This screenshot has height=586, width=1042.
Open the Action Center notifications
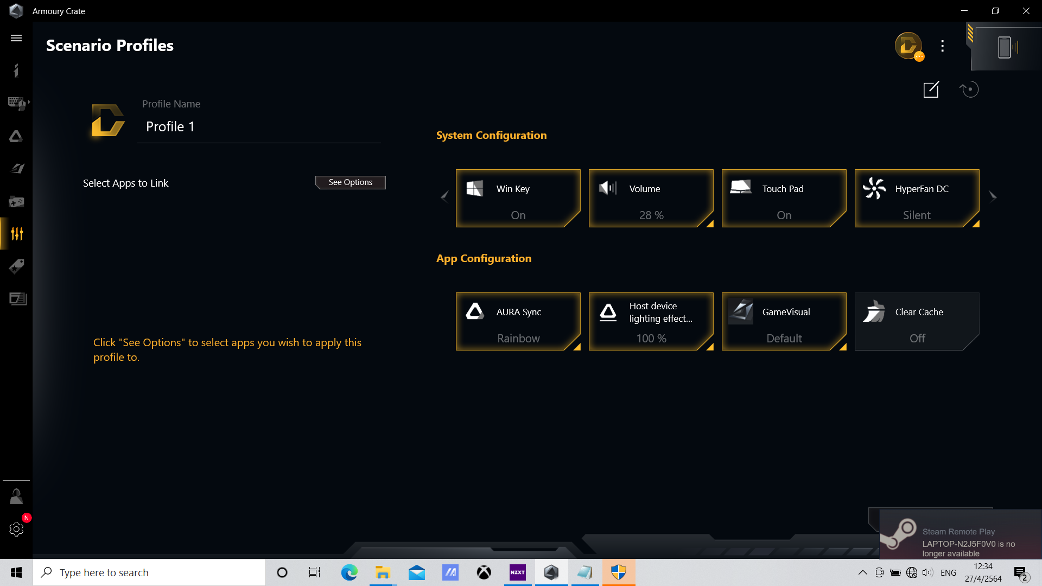coord(1020,573)
